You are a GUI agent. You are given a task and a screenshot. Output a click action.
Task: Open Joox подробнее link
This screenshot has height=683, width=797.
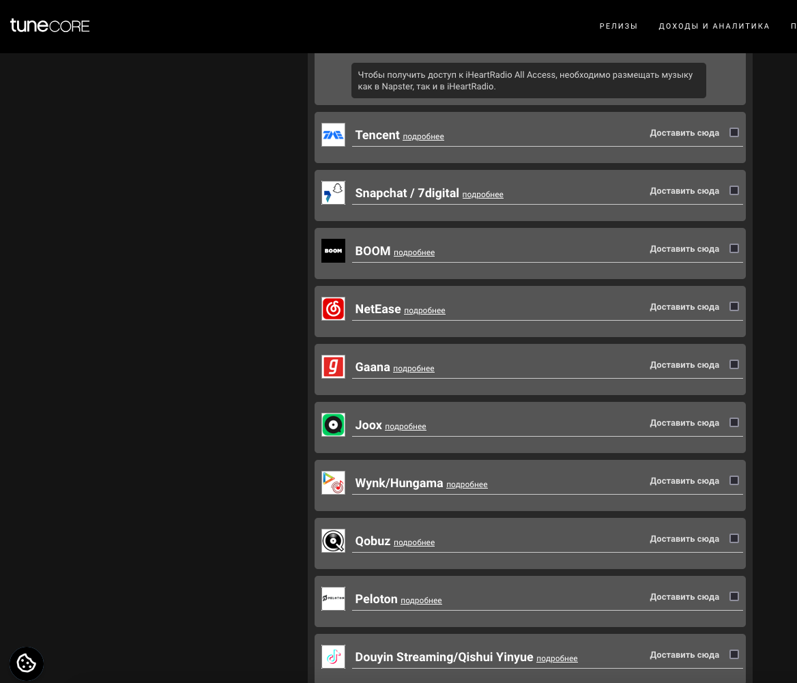(x=405, y=426)
